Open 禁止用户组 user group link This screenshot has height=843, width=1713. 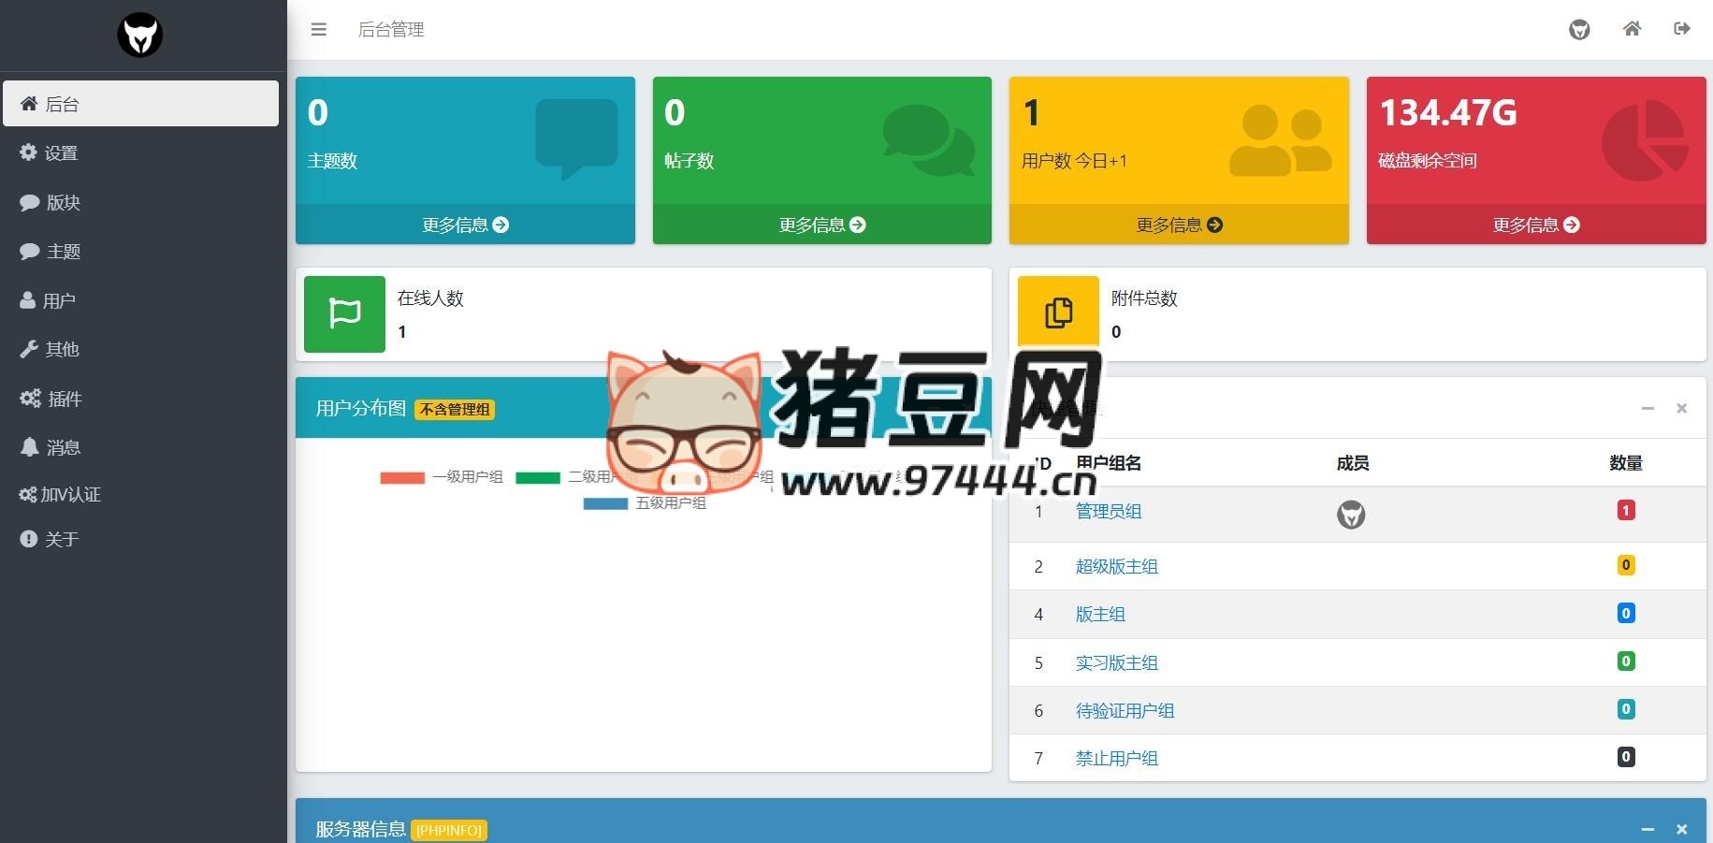click(1117, 758)
